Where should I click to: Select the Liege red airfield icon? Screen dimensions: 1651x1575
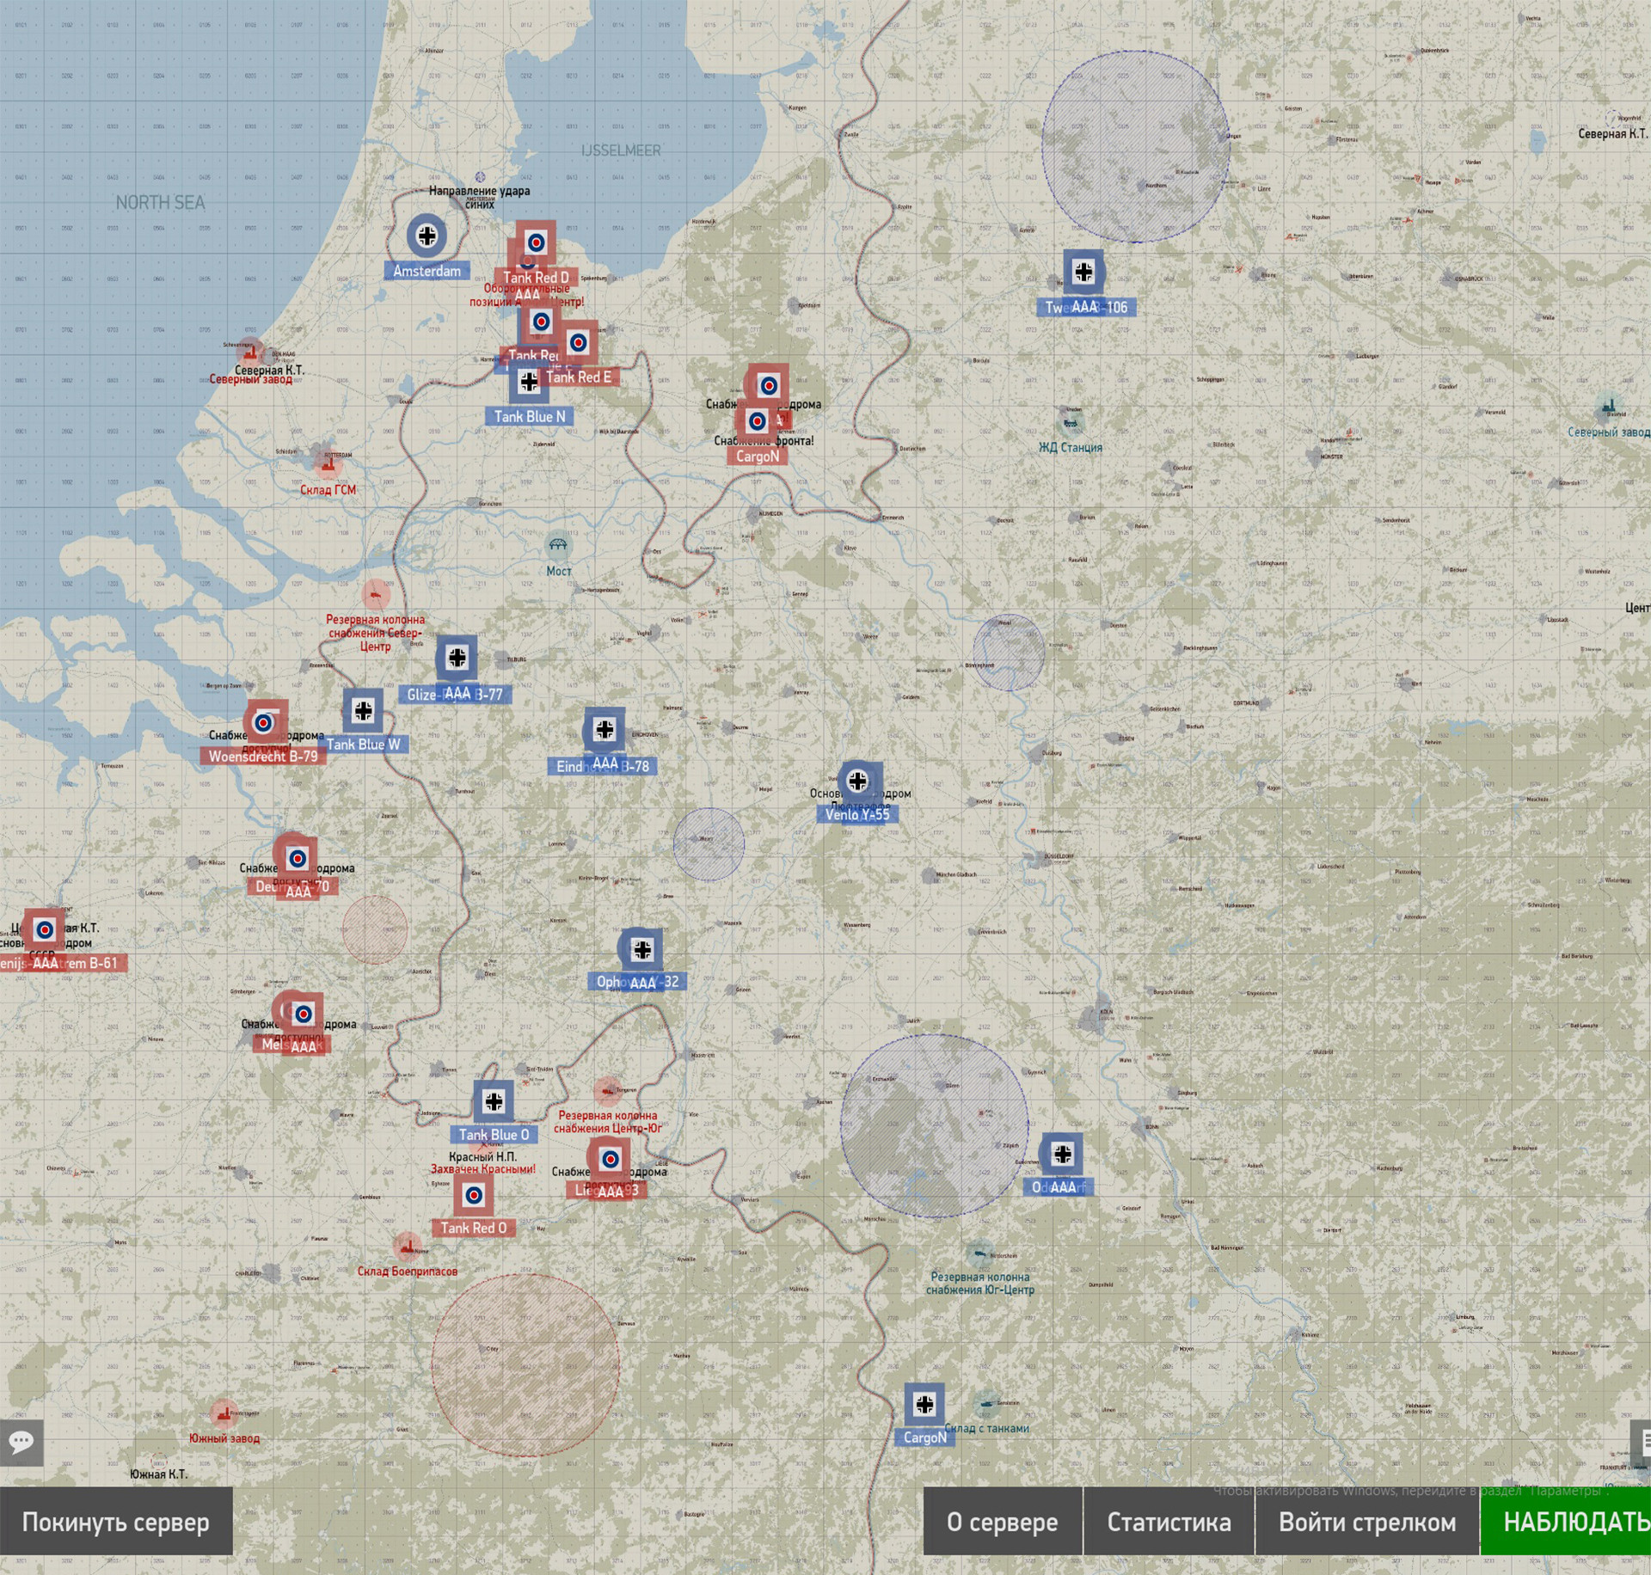(x=610, y=1159)
